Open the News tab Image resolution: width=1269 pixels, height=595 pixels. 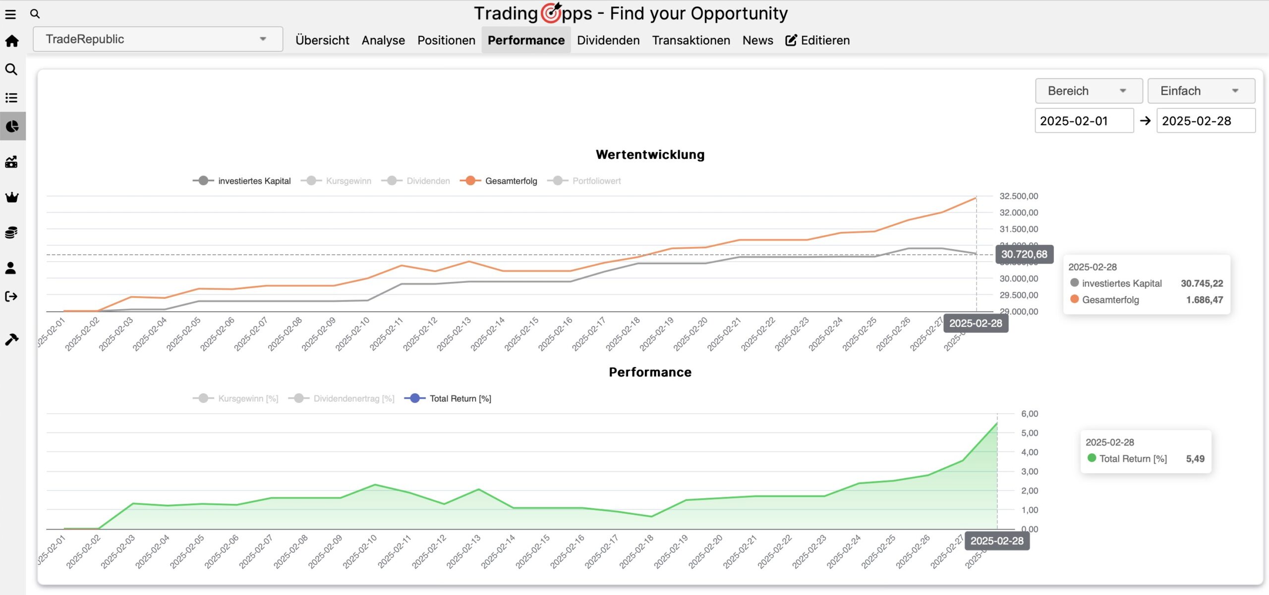click(757, 40)
